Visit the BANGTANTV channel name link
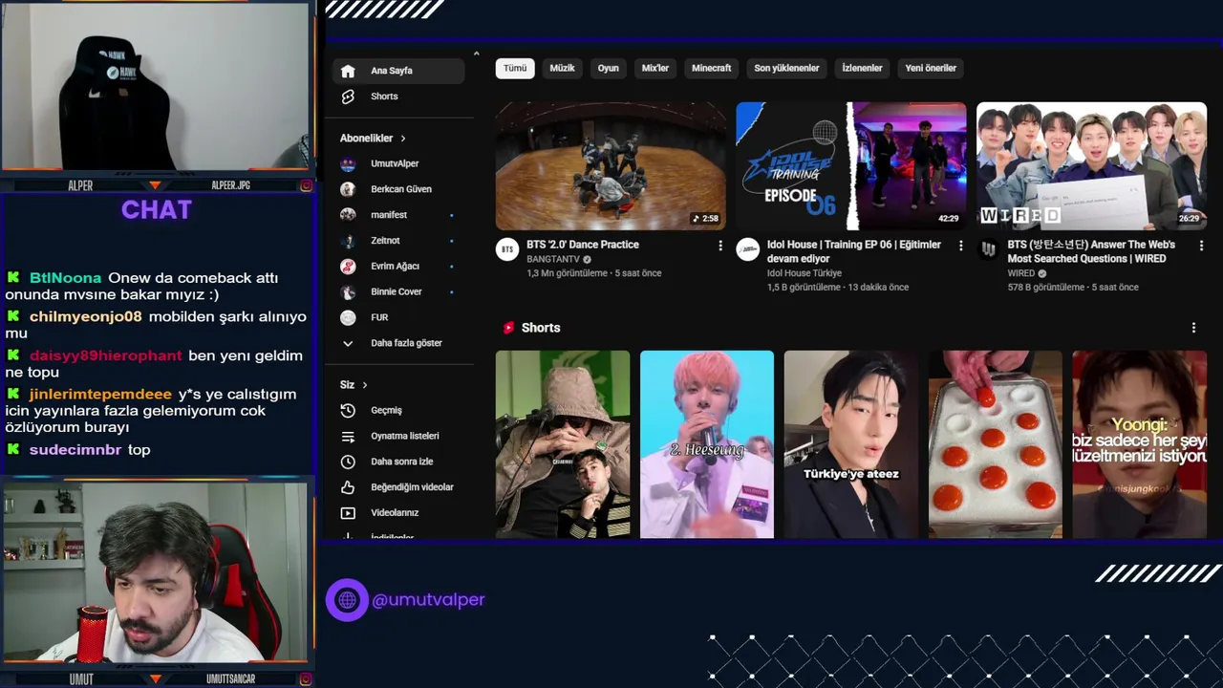The image size is (1223, 688). 554,259
